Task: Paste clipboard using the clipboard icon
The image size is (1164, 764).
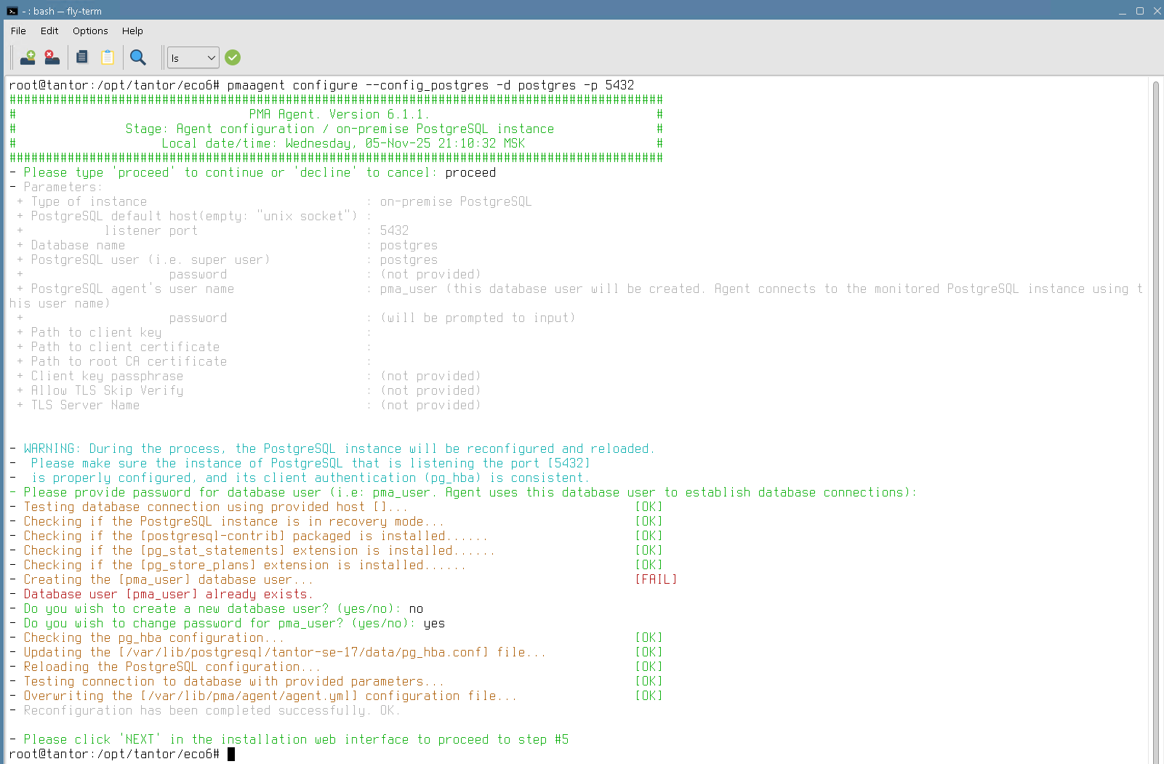Action: point(108,57)
